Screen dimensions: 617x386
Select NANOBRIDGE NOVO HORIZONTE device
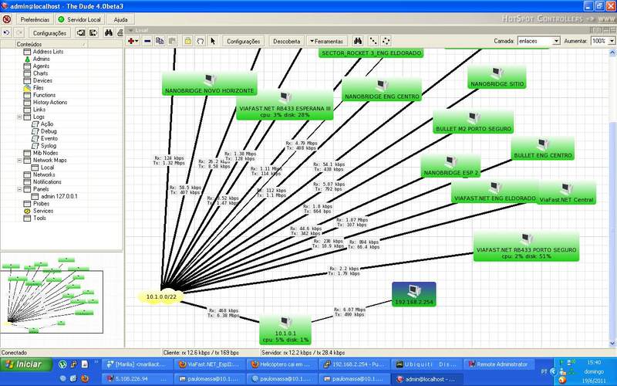coord(209,83)
